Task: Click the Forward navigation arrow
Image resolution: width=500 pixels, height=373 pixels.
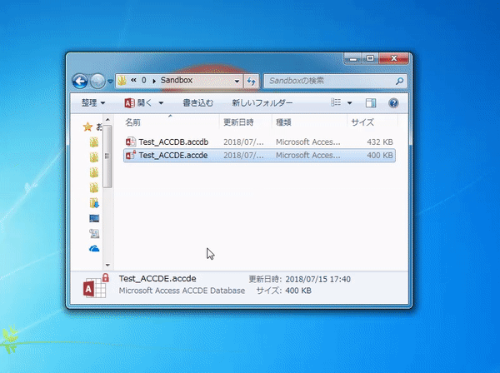Action: [97, 82]
